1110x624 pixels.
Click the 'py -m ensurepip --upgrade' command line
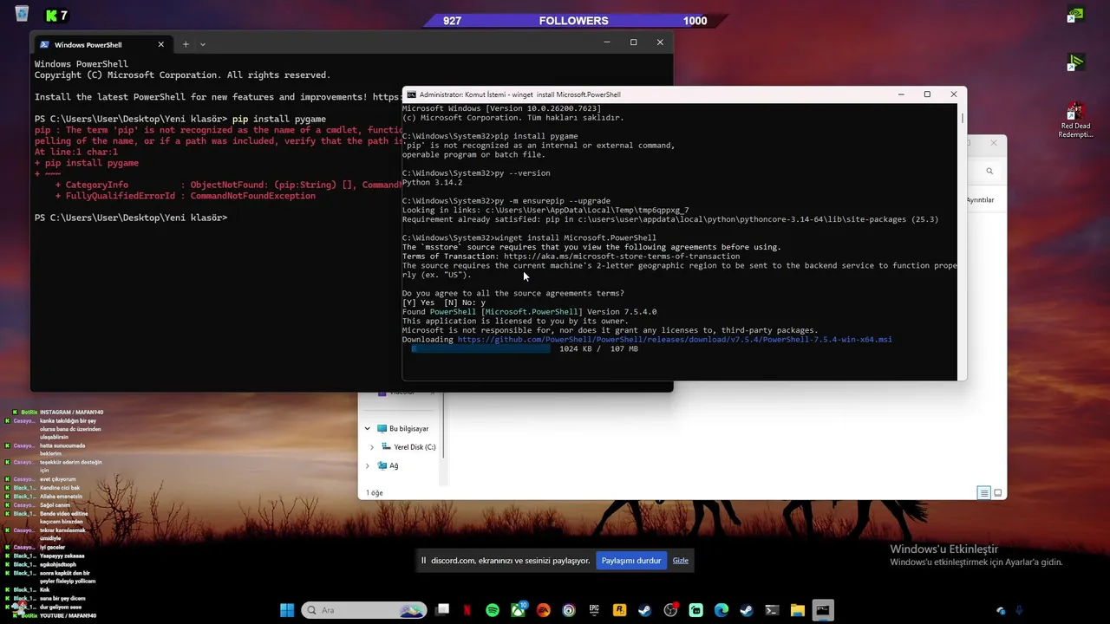[x=506, y=201]
